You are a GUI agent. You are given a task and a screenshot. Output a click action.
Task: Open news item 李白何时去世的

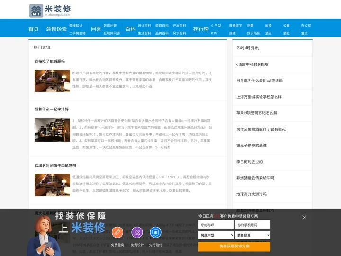click(x=250, y=162)
